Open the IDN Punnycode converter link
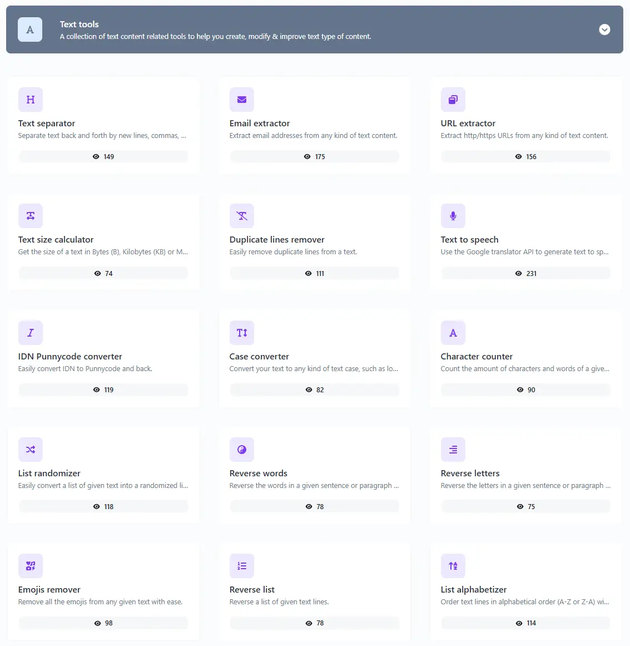Viewport: 630px width, 646px height. [x=70, y=357]
